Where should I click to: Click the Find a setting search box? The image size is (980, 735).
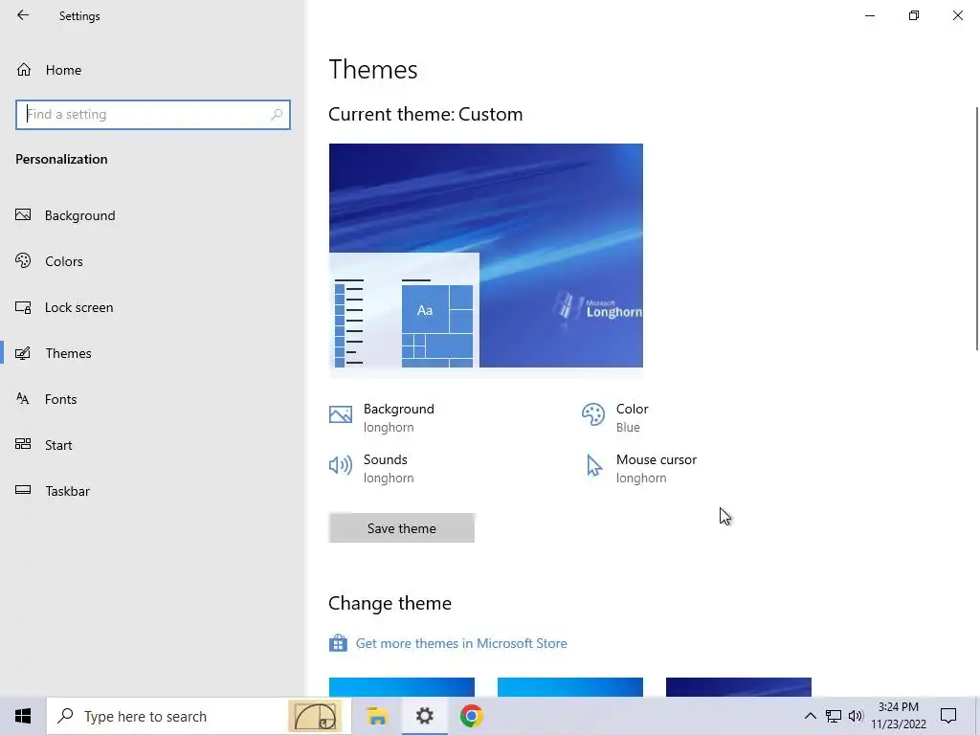pos(153,115)
